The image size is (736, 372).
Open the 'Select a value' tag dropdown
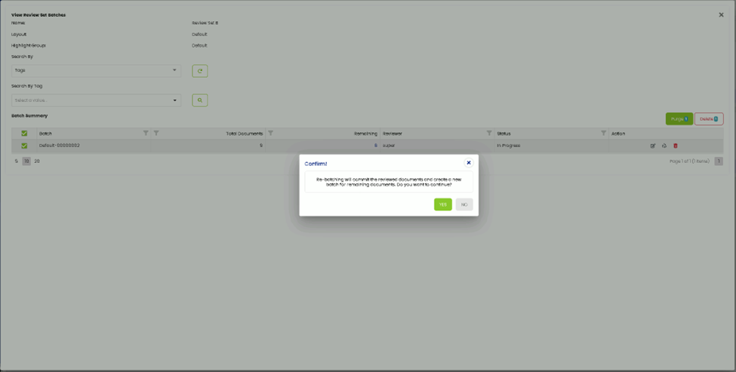point(96,100)
